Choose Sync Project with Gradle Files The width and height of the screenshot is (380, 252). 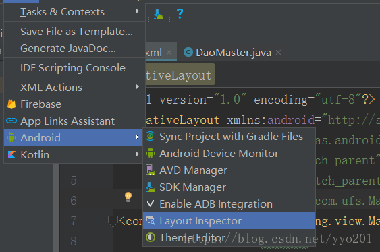click(x=229, y=136)
